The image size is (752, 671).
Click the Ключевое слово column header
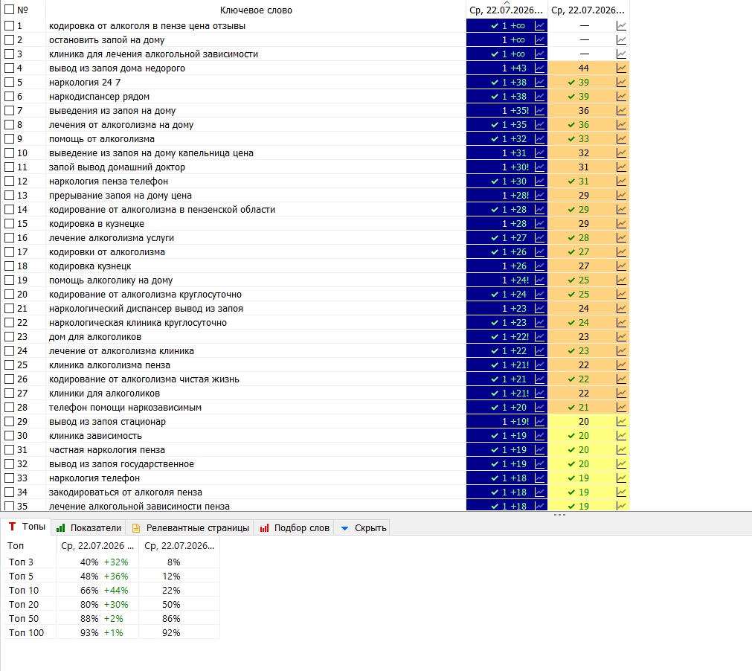[x=256, y=10]
